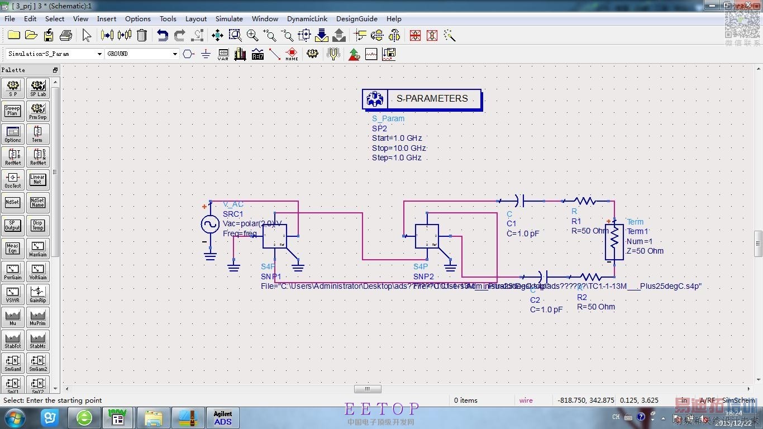Select the VSWR palette component

point(13,294)
